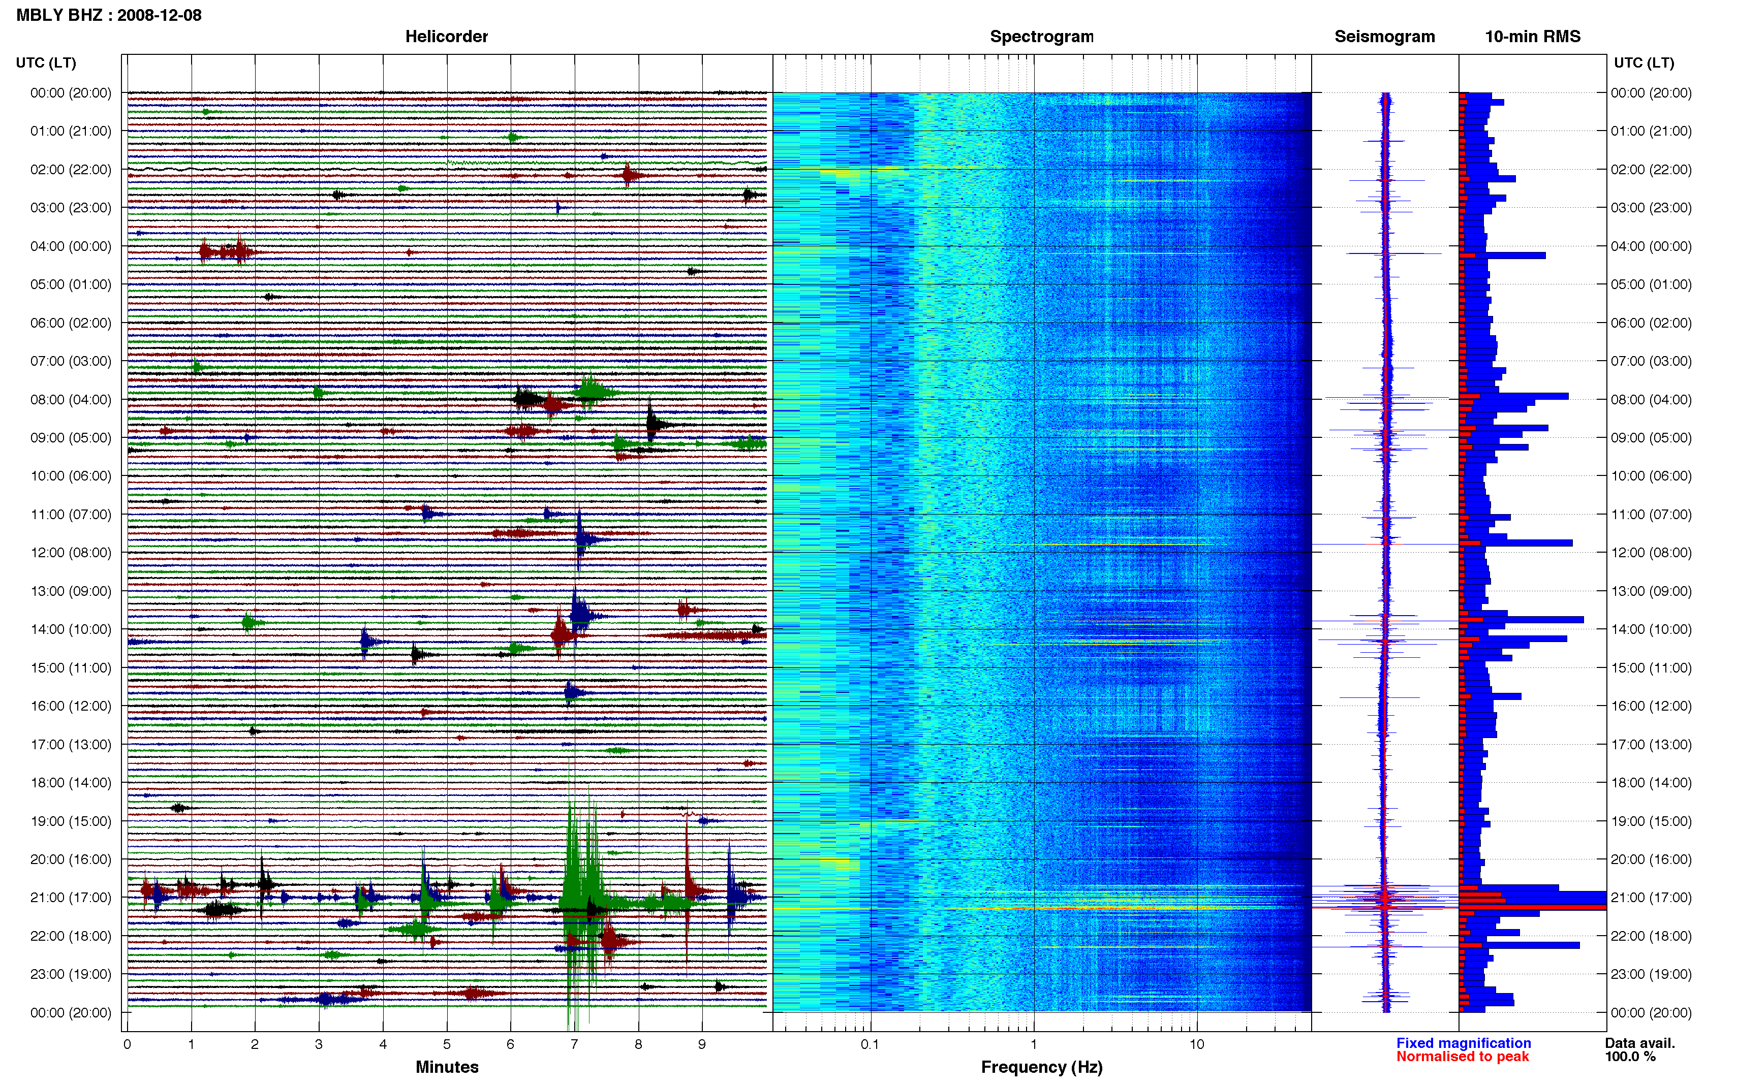Select '17:00 (13:00)' beside the RMS panel

click(1651, 744)
